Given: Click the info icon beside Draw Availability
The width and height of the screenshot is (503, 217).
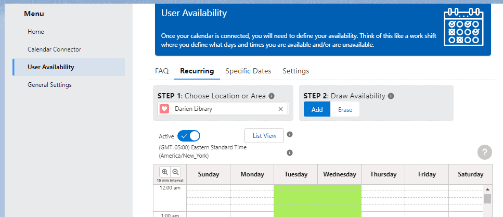Looking at the screenshot, I should pyautogui.click(x=391, y=96).
